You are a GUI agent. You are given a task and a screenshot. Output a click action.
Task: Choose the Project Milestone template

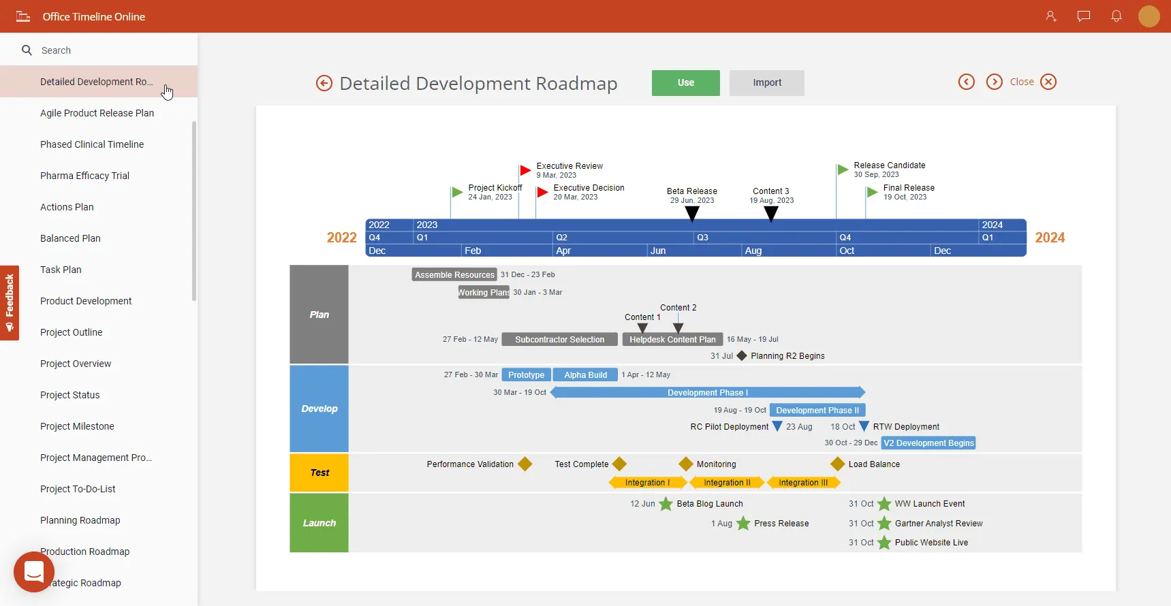point(77,426)
